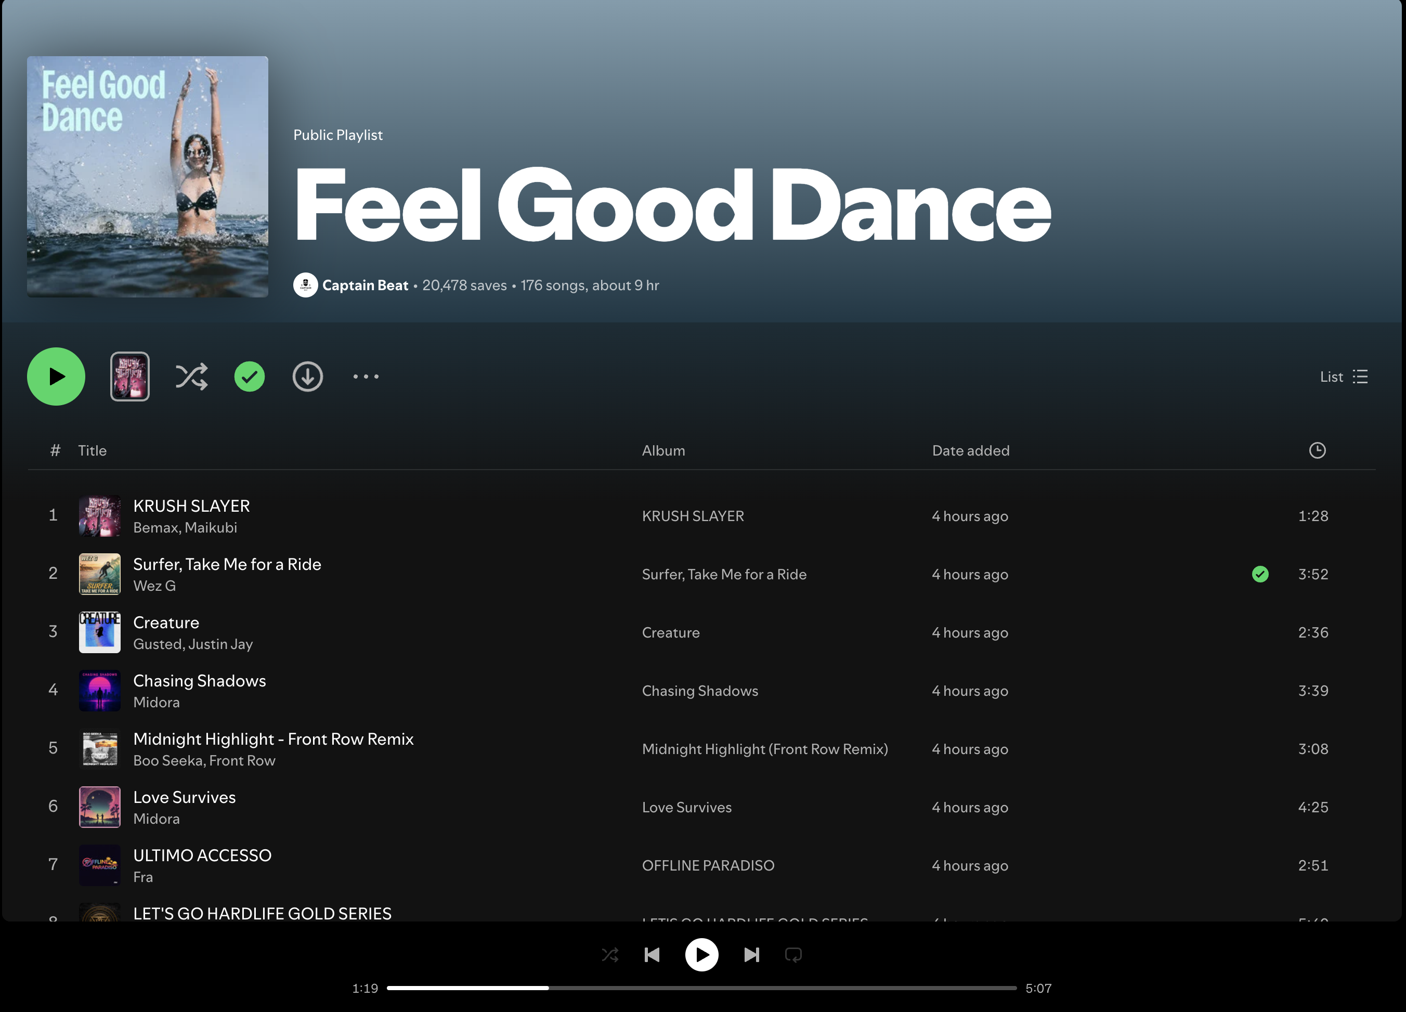Resume playback with white play button
The height and width of the screenshot is (1012, 1406).
pos(702,955)
